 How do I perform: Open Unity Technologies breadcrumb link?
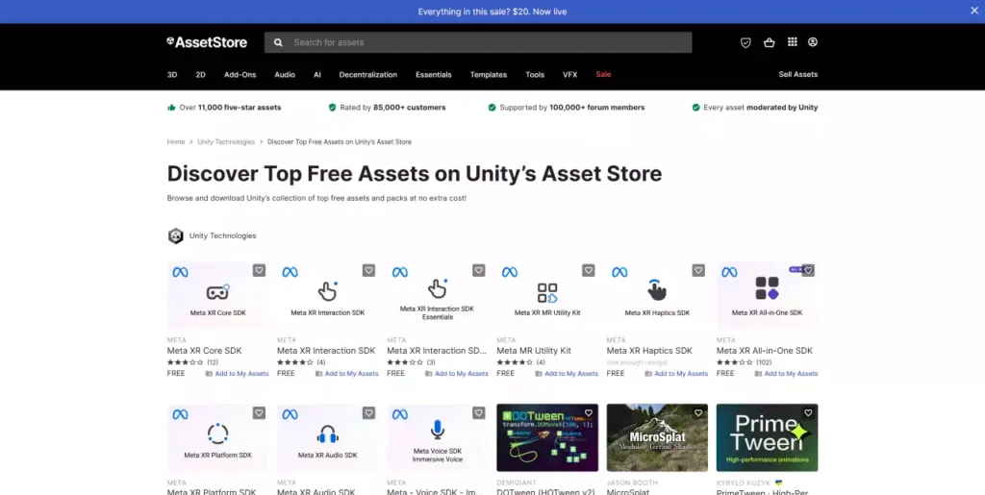226,142
